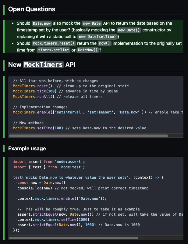Click the Date.now inline code
The width and height of the screenshot is (188, 244).
(42, 23)
